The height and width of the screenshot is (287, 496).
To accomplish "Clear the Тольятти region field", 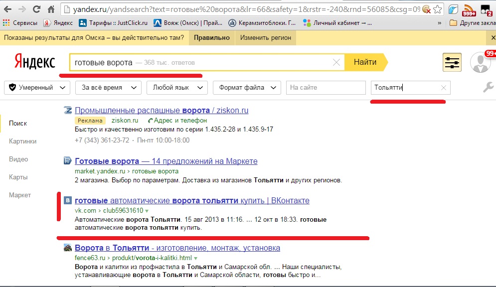I will click(x=444, y=88).
